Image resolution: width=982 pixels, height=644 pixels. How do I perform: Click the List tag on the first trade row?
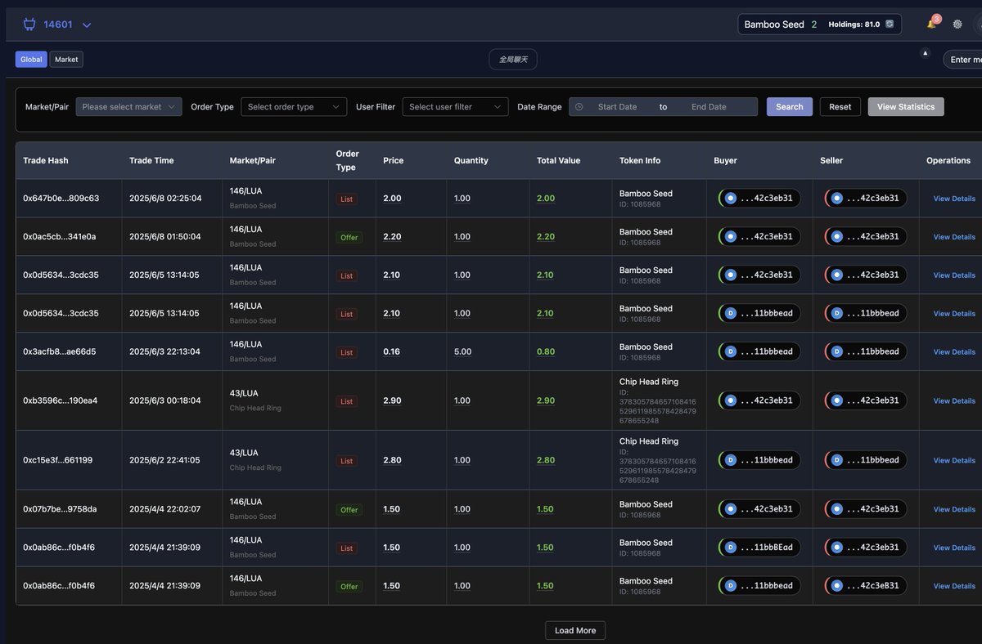pyautogui.click(x=346, y=199)
